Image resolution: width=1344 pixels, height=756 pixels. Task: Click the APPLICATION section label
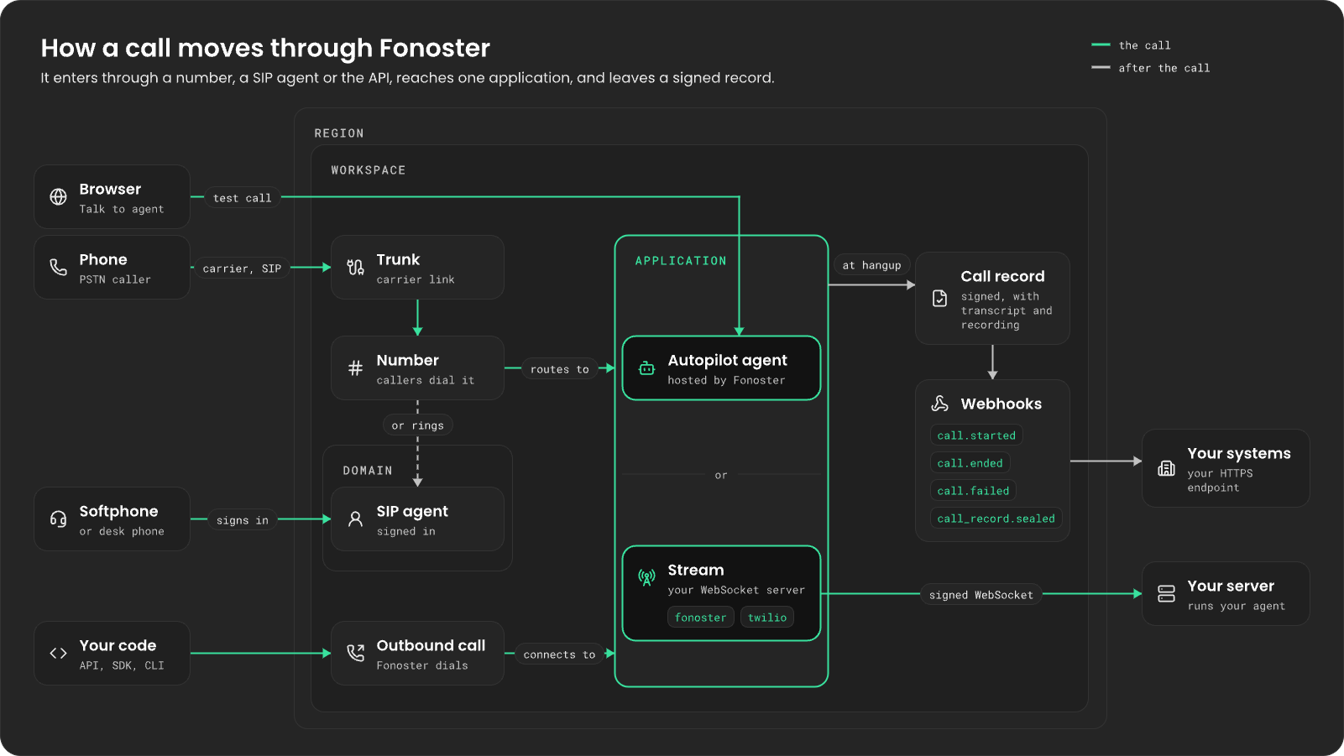pos(681,261)
